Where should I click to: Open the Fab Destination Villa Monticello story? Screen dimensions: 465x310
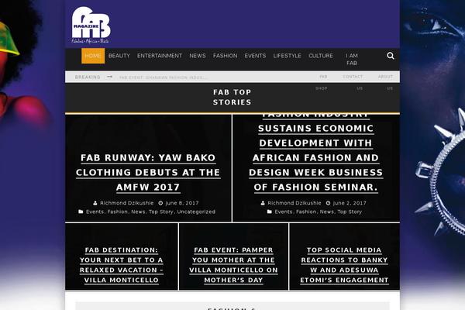tap(122, 265)
